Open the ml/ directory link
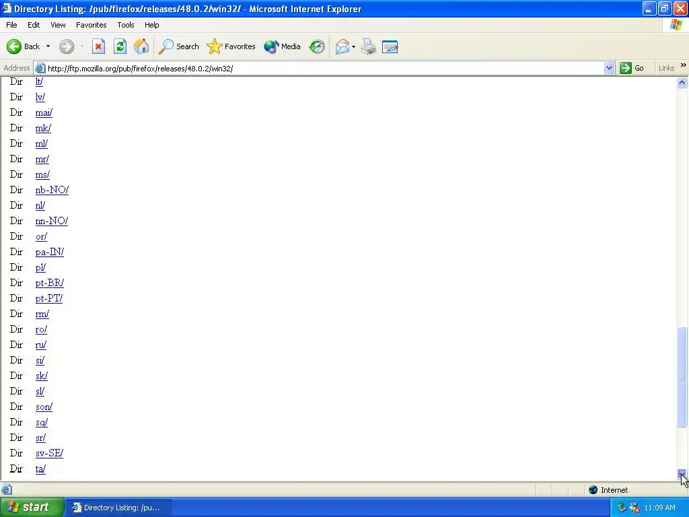The image size is (689, 517). 41,143
